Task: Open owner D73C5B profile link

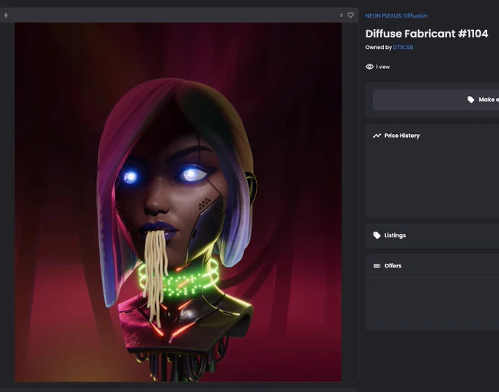Action: click(x=403, y=48)
